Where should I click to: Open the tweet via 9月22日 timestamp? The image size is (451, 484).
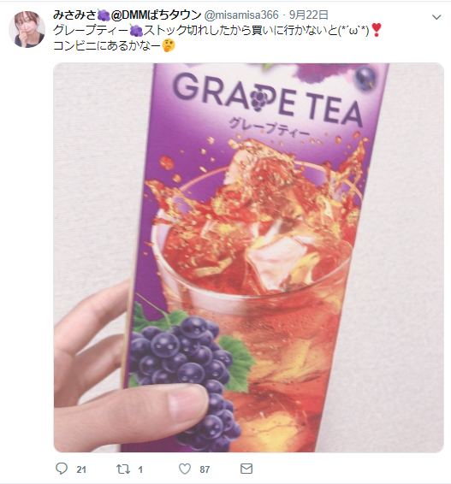coord(308,15)
